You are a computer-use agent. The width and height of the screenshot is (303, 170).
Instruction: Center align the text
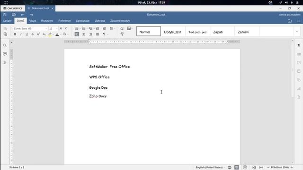(84, 34)
